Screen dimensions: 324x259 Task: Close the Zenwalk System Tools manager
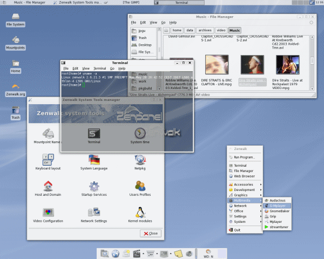pyautogui.click(x=150, y=233)
